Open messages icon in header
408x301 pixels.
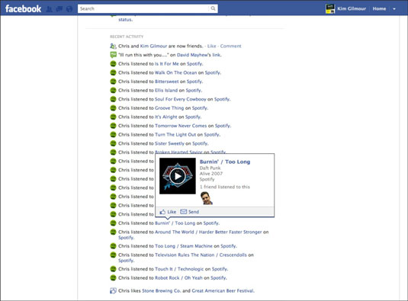(x=59, y=9)
